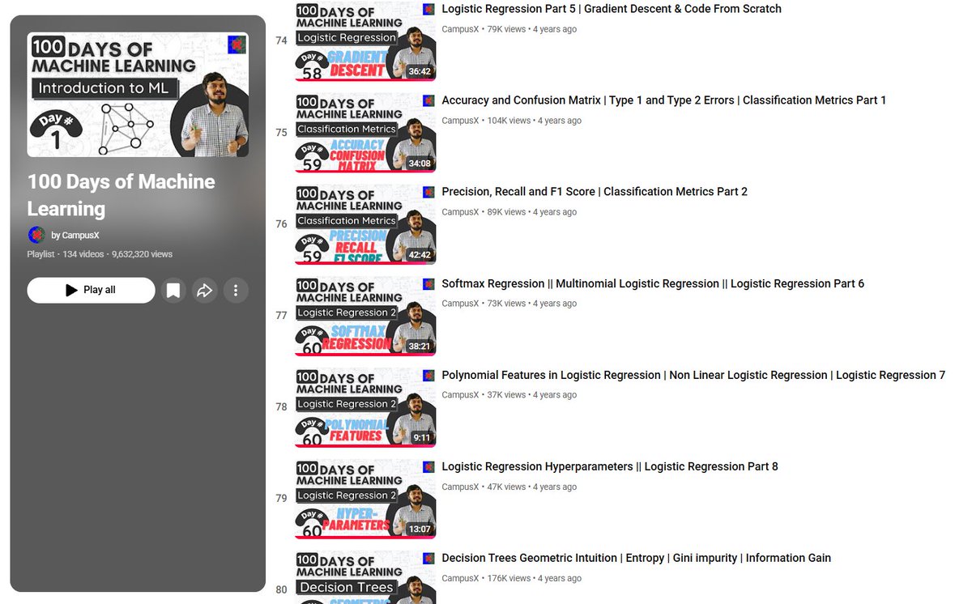Open Softmax Regression Day 60 thumbnail
This screenshot has width=972, height=604.
pyautogui.click(x=365, y=316)
